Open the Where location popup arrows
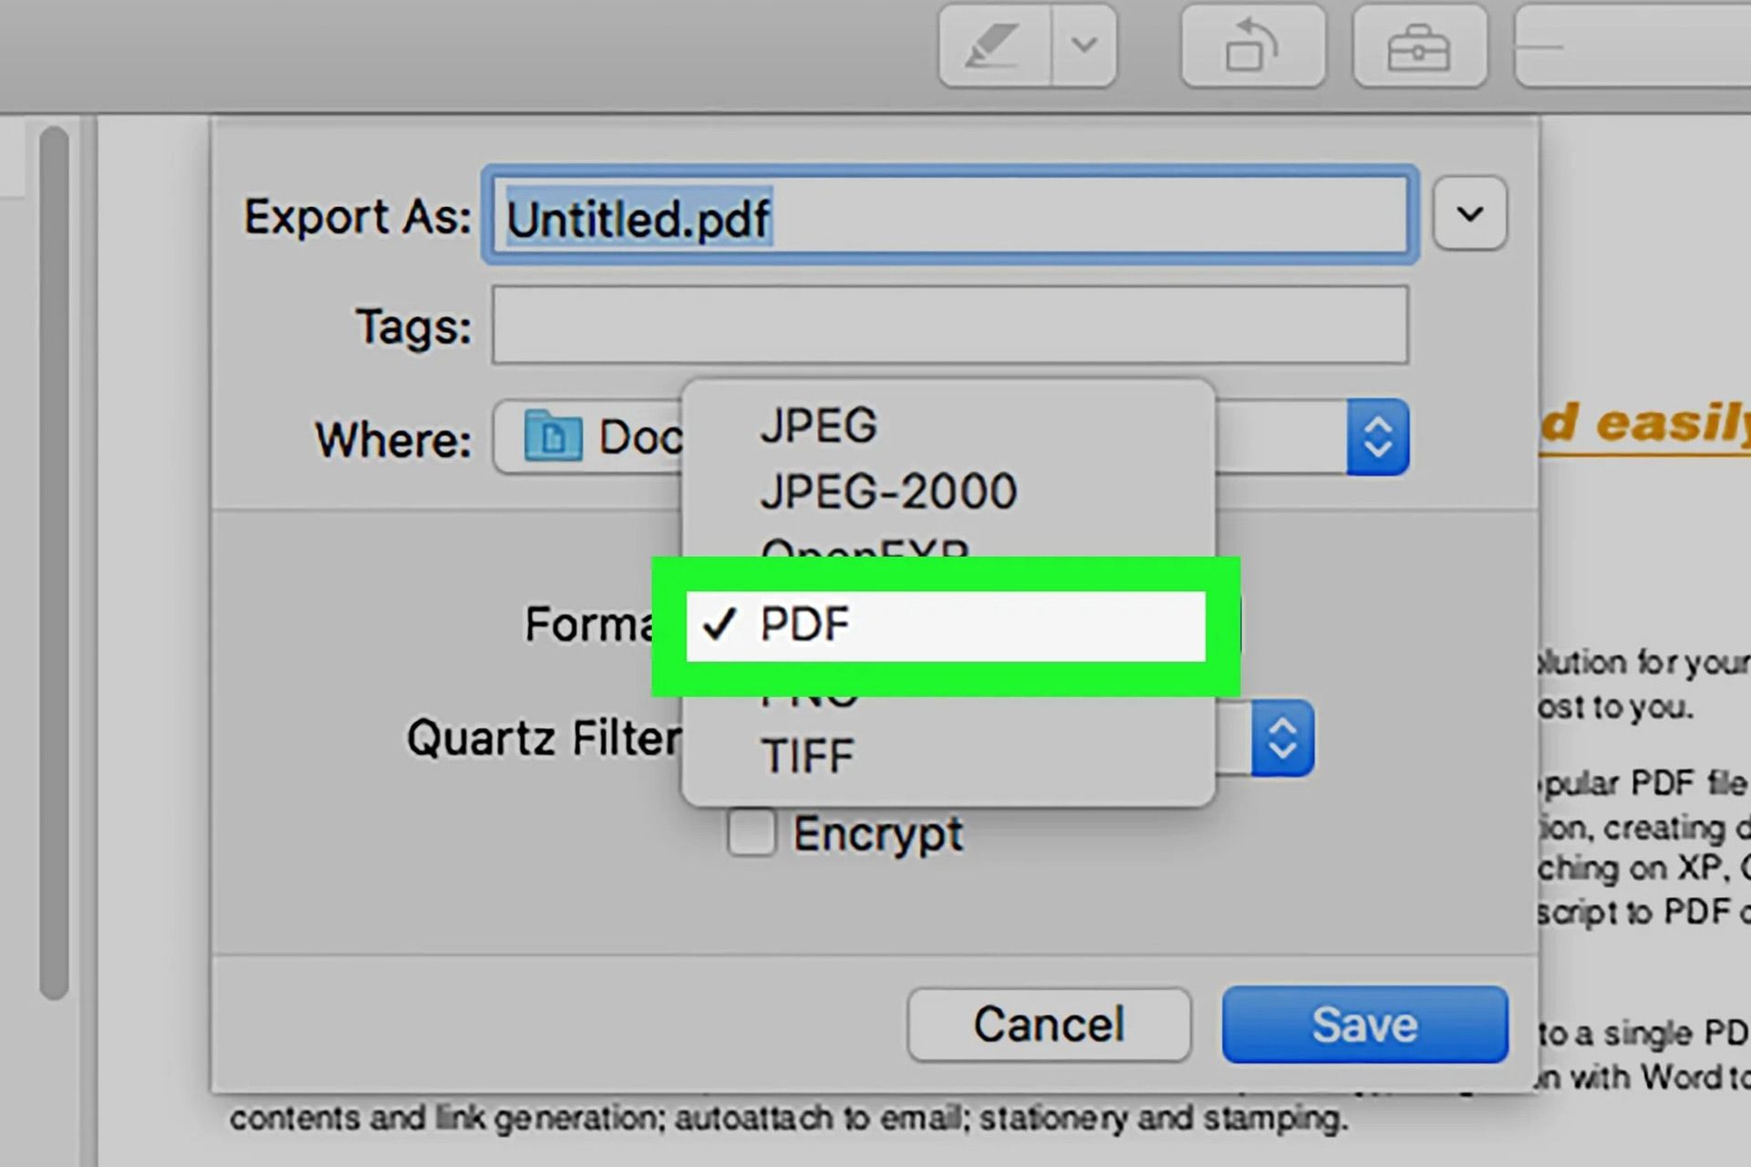The width and height of the screenshot is (1751, 1167). (x=1377, y=437)
